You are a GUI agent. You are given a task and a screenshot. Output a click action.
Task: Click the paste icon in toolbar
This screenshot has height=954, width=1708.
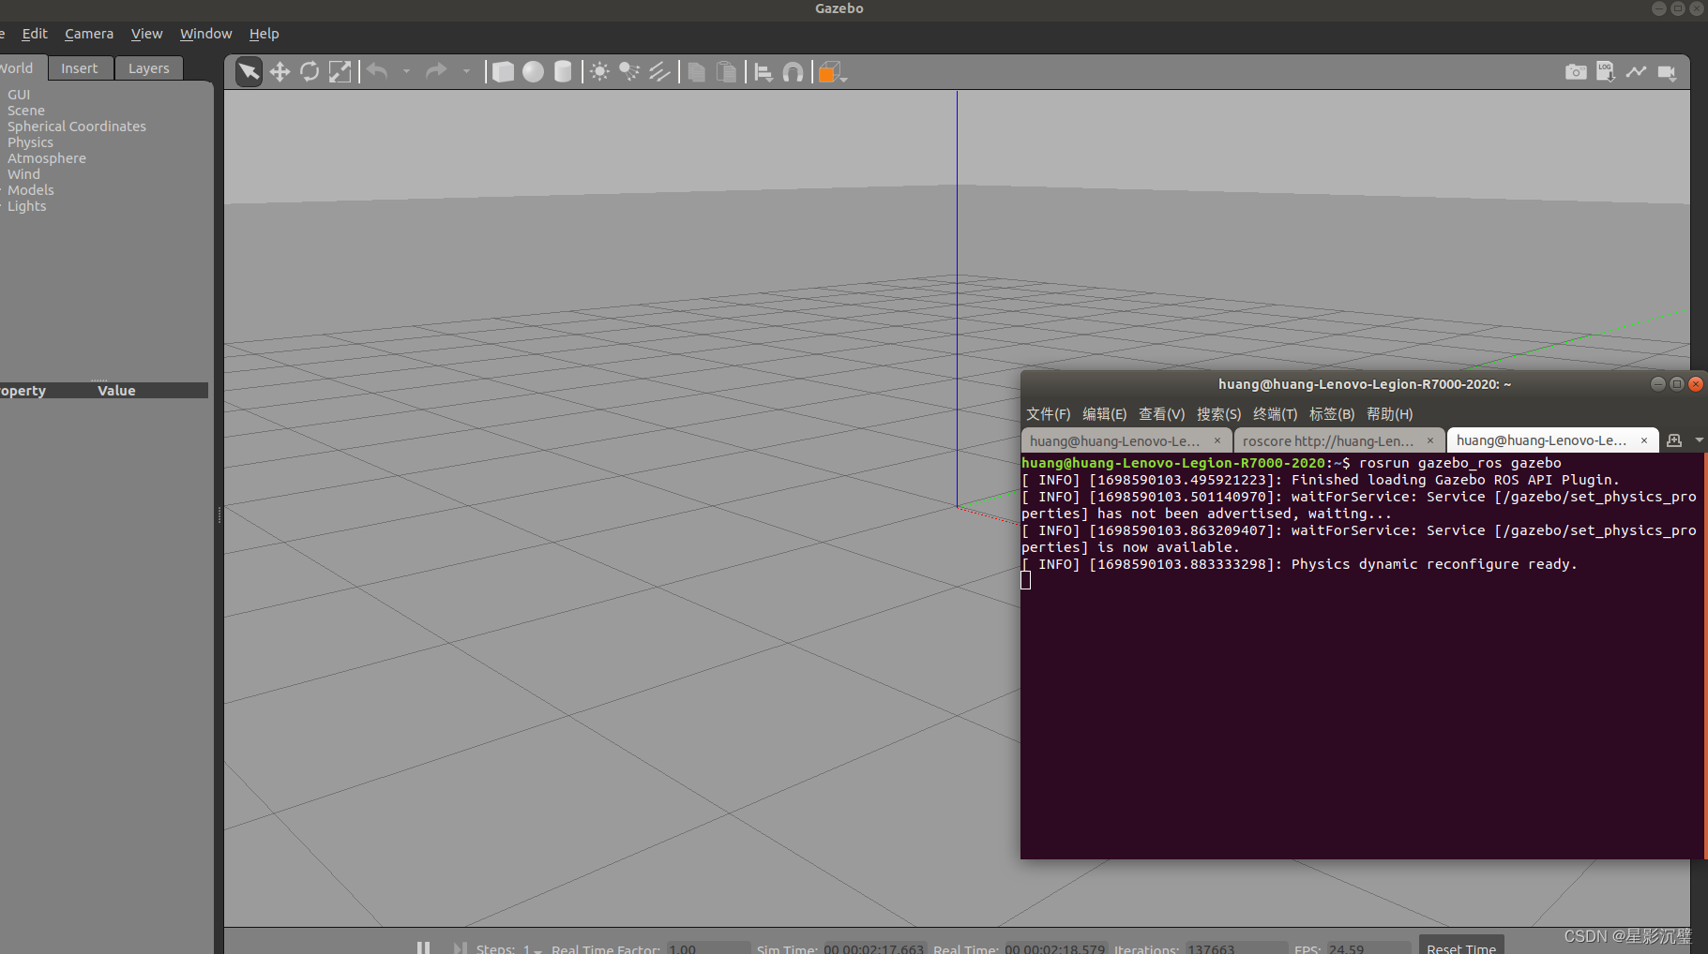[x=726, y=72]
